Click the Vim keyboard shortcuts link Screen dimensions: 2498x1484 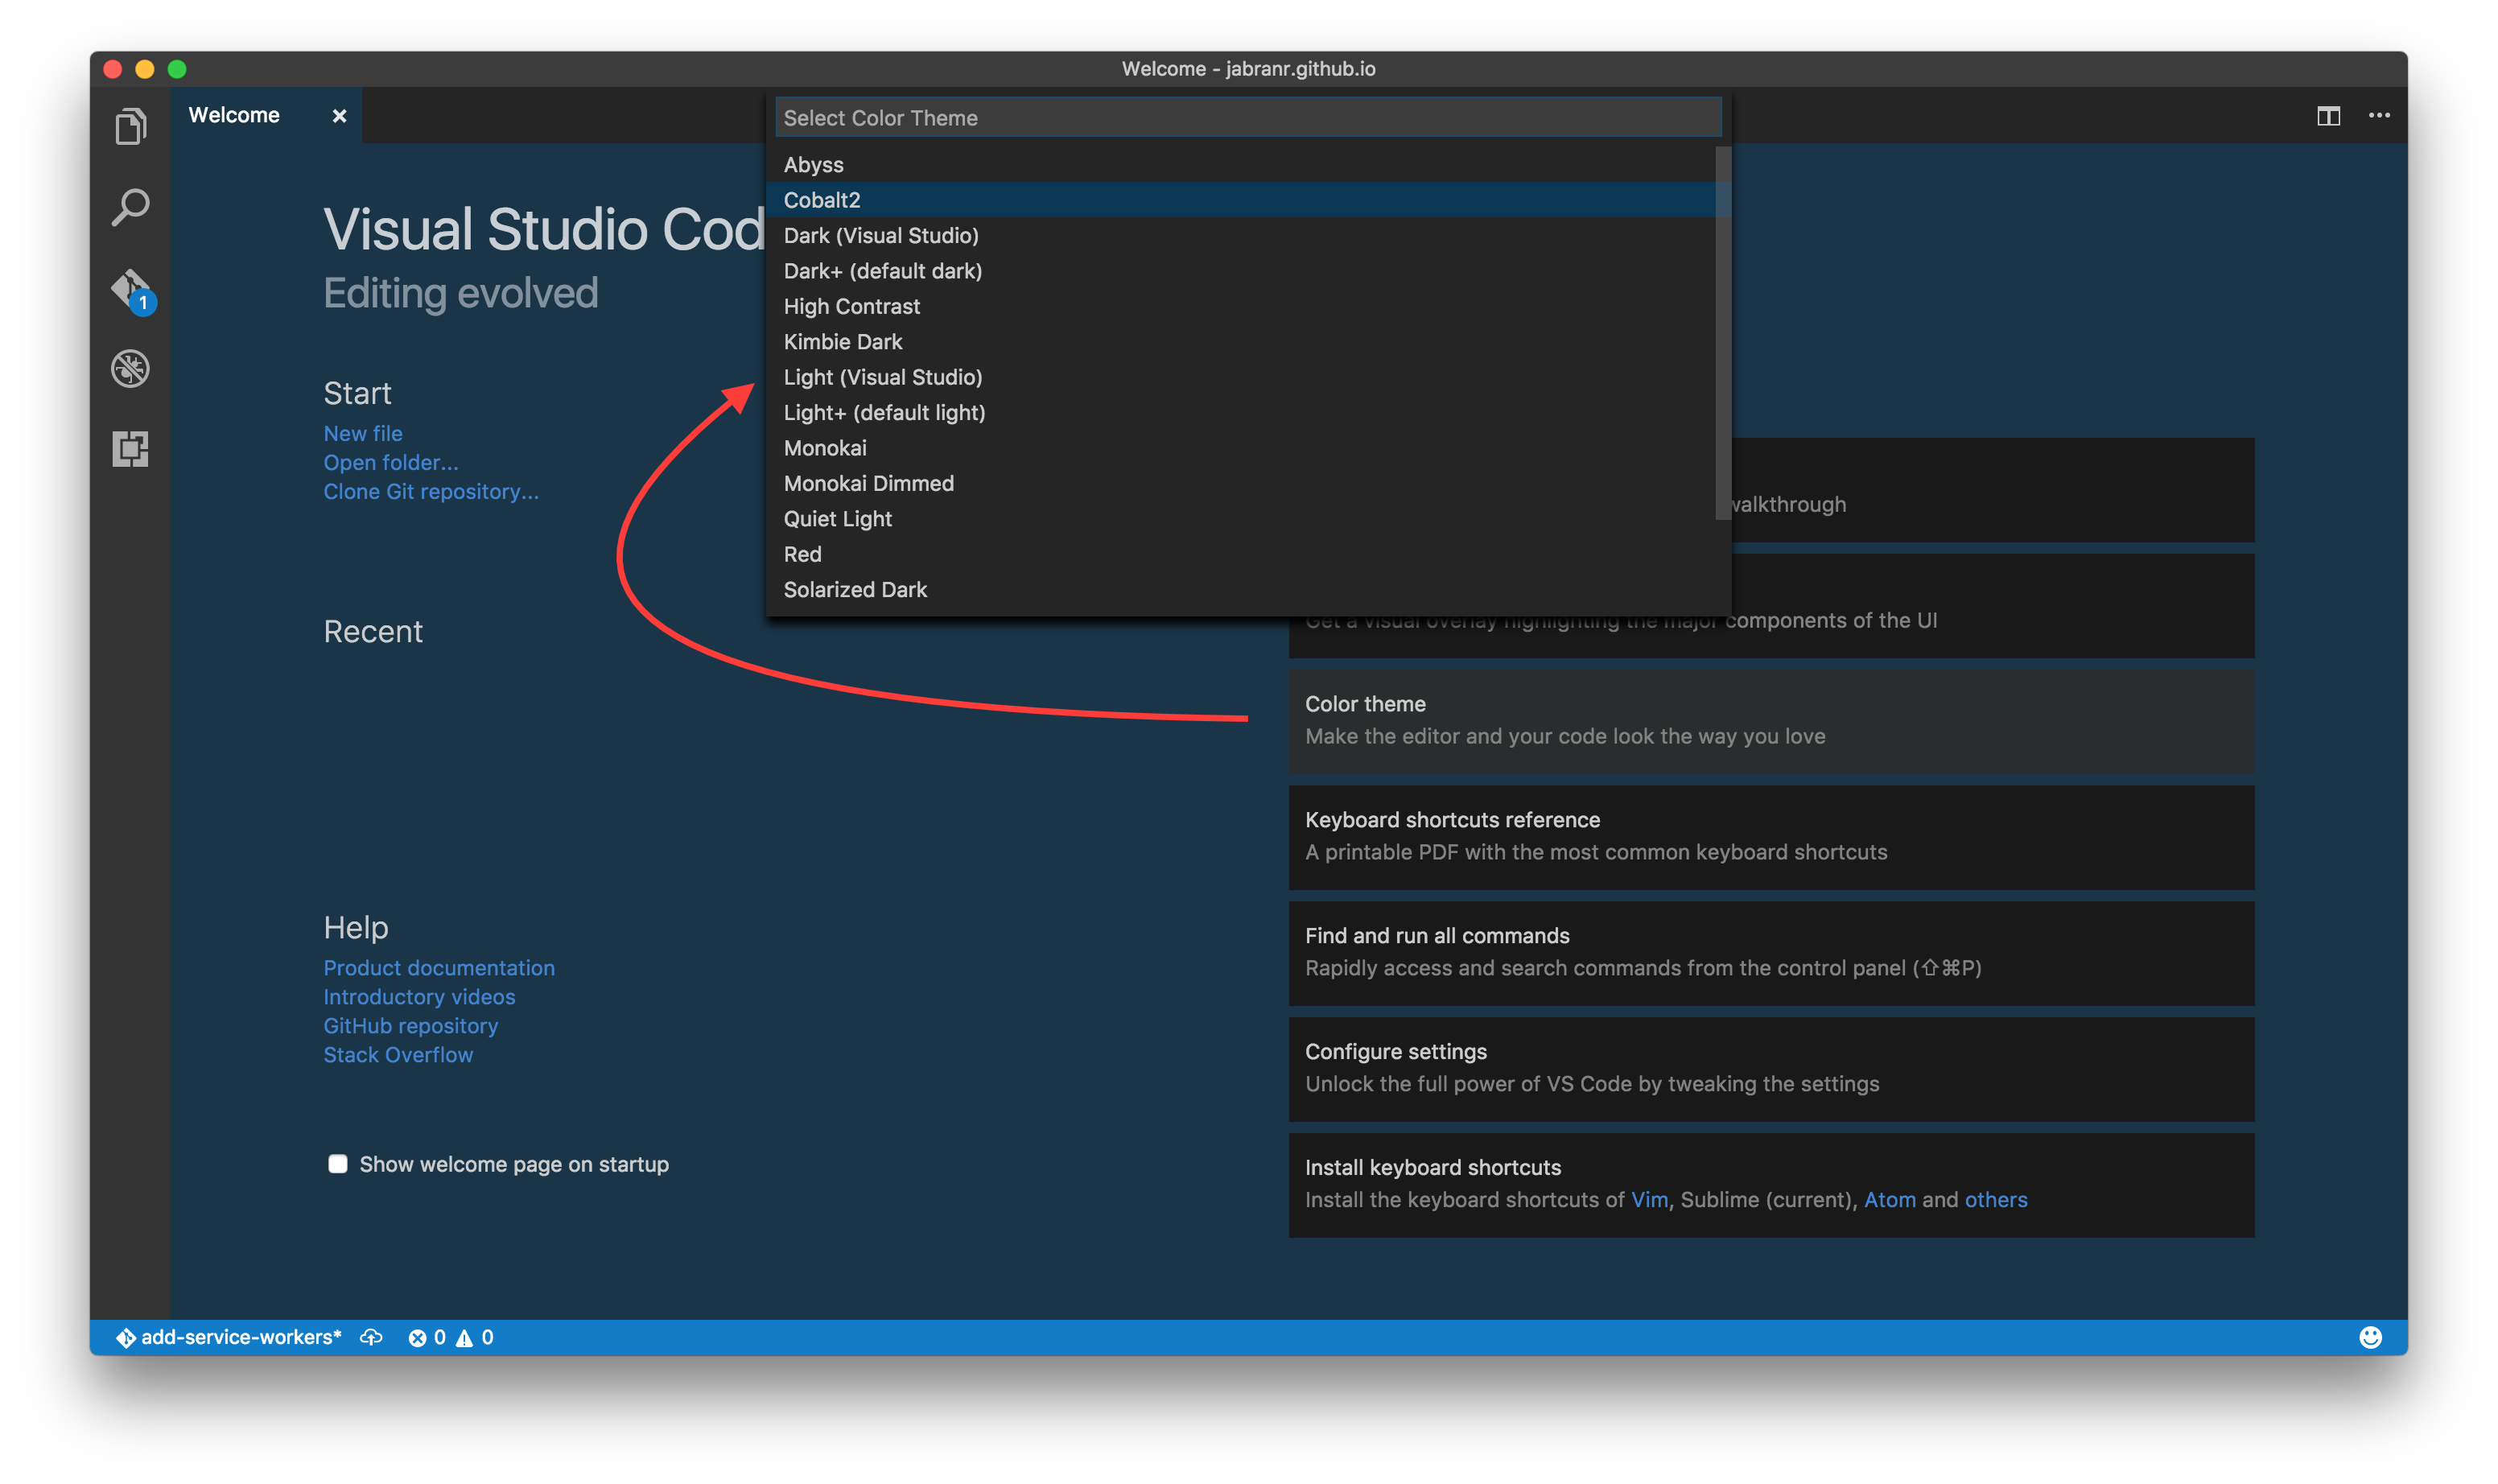pyautogui.click(x=1649, y=1200)
